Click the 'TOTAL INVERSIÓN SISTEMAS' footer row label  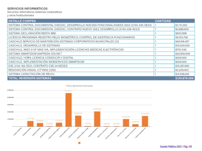[30, 78]
